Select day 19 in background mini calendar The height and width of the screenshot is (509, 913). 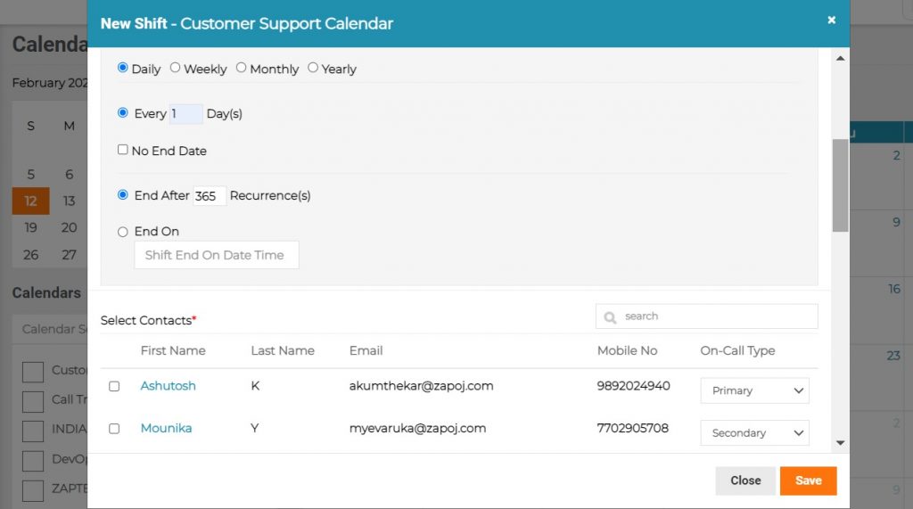31,227
